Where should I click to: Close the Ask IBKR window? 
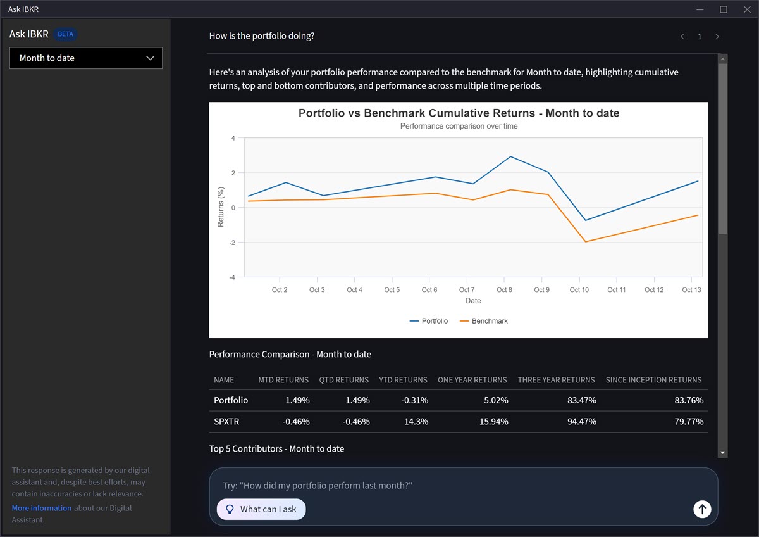pos(747,9)
